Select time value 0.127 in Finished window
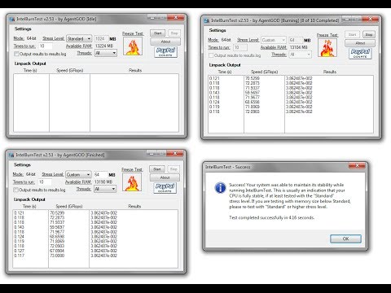 [19, 251]
